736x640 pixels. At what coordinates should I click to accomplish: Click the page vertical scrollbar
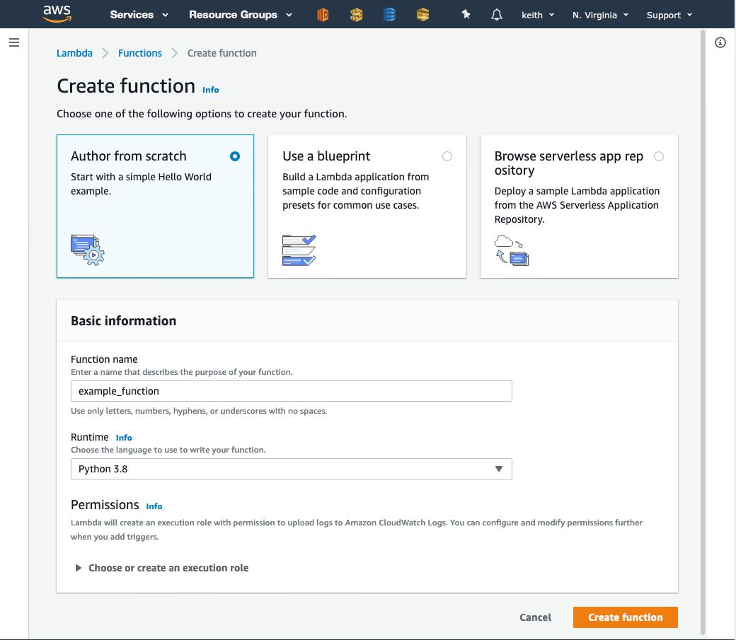pos(703,332)
